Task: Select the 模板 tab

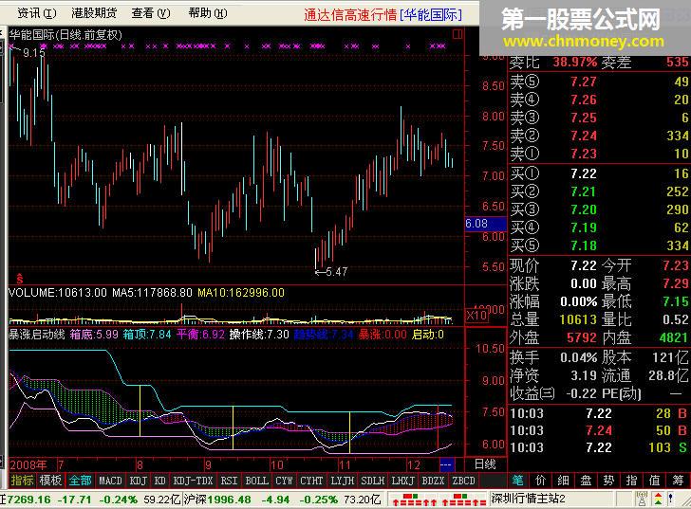Action: (x=50, y=481)
